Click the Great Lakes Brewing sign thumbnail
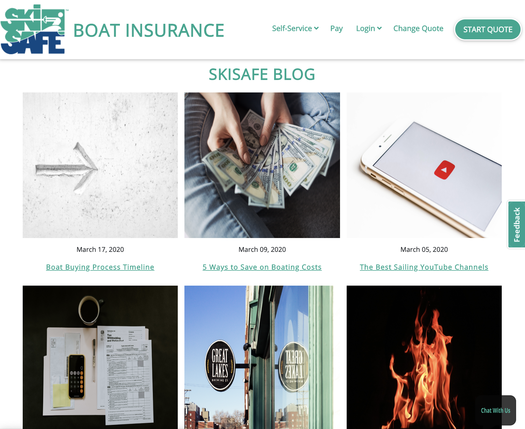The image size is (525, 429). (x=259, y=357)
